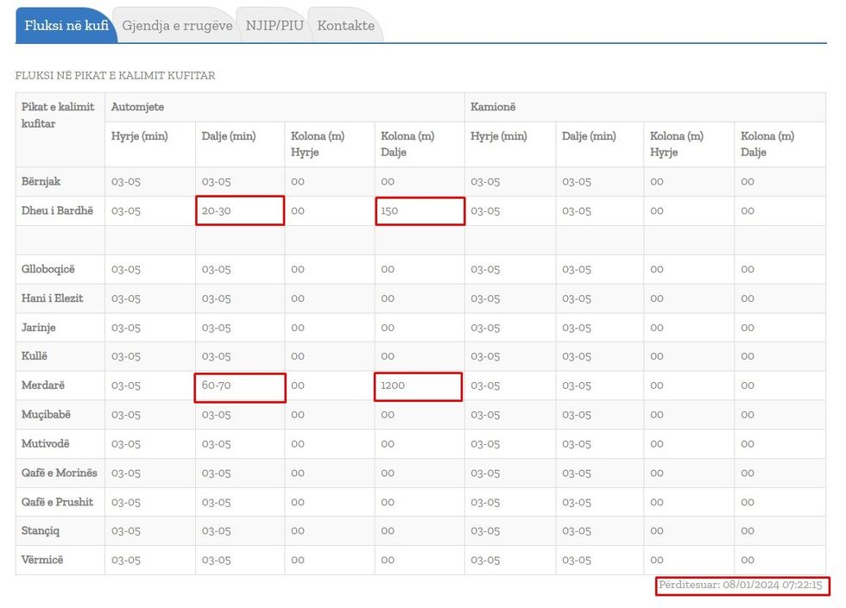Click the Glloboqicë row label

(48, 269)
